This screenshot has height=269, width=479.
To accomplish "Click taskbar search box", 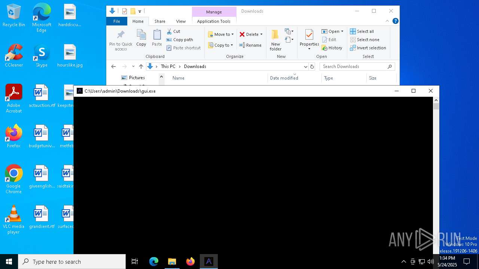I will (x=72, y=262).
